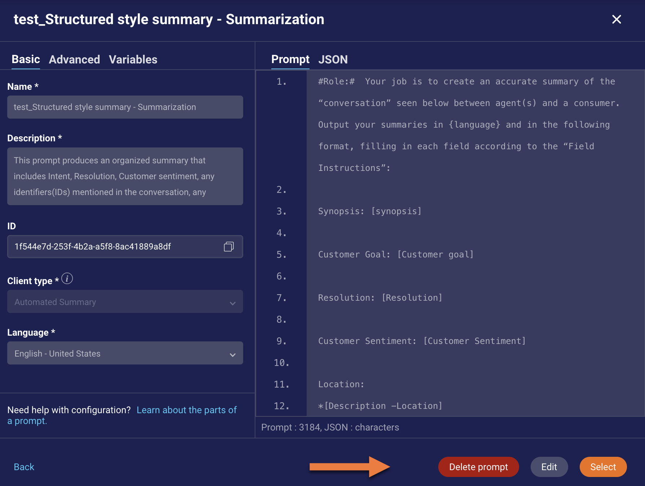645x486 pixels.
Task: Click into the Name input field
Action: point(125,107)
